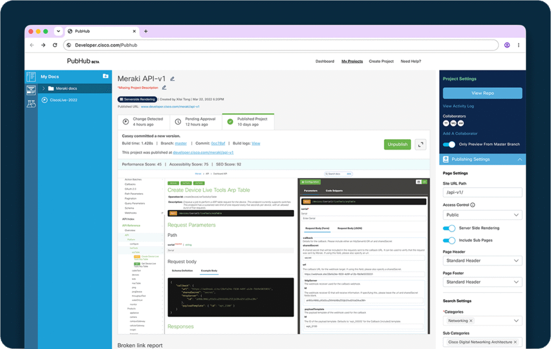Screen dimensions: 551x349
Task: Open the Access Control Public dropdown
Action: 483,215
